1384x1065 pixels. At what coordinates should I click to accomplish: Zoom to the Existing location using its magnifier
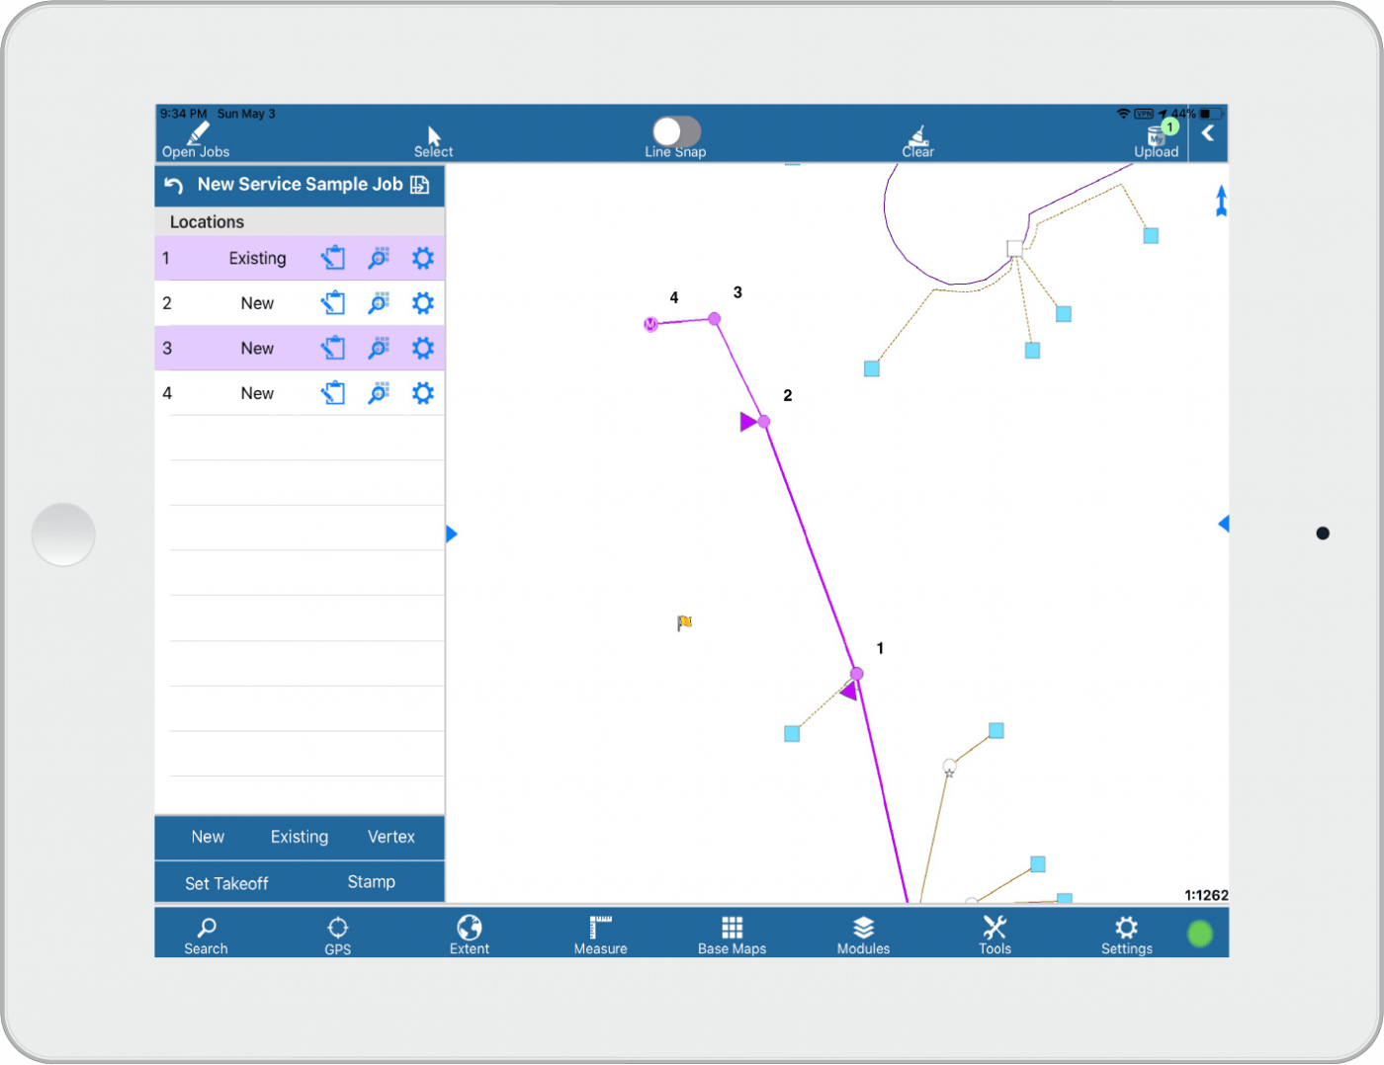(379, 258)
